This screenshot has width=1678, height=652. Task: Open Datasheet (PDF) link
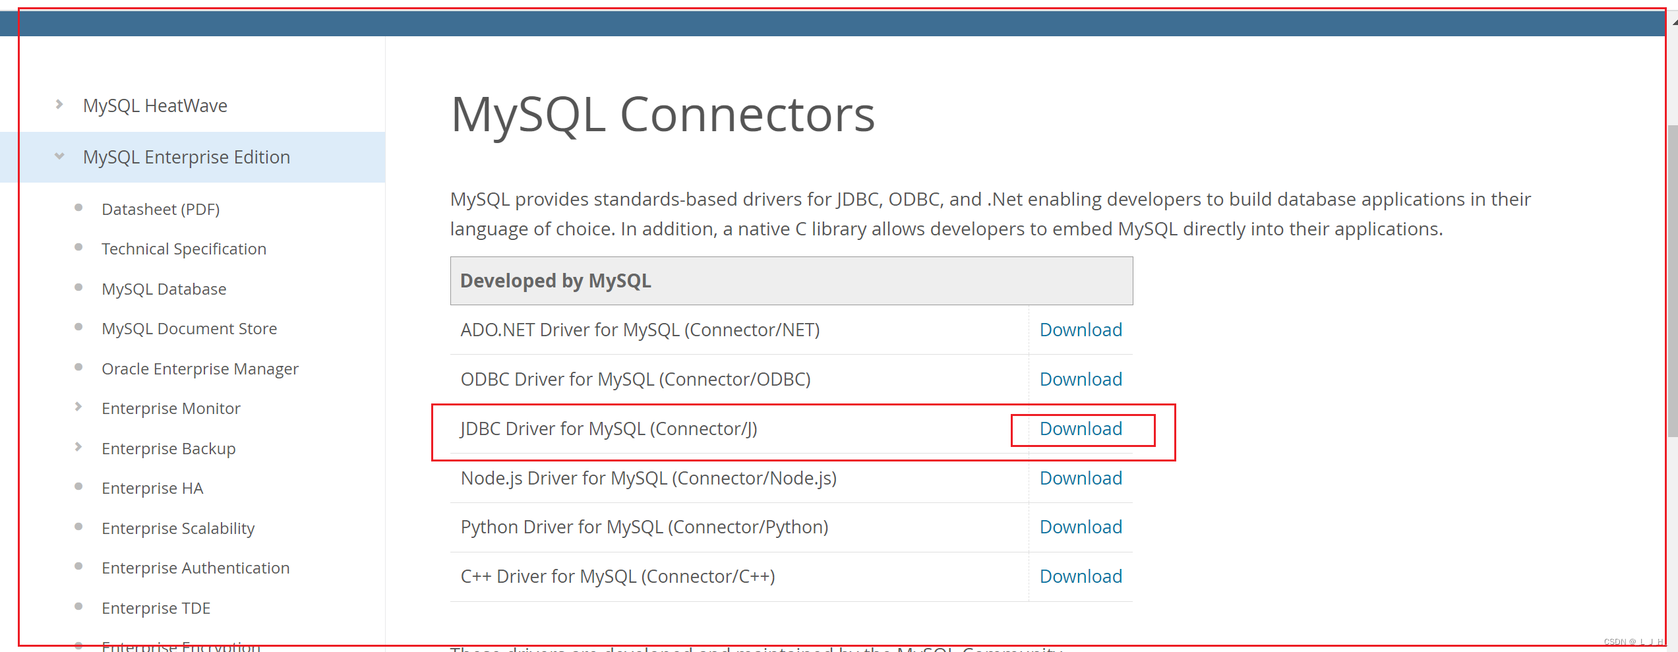point(161,209)
